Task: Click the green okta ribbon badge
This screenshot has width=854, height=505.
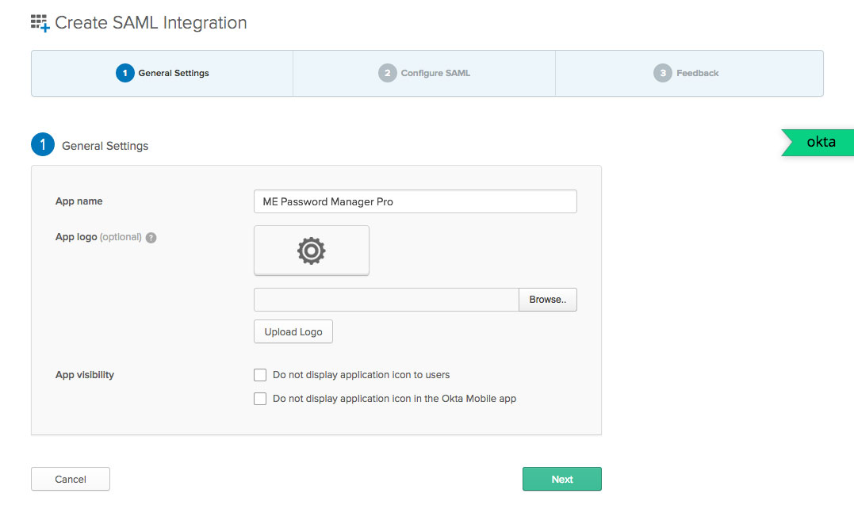Action: click(820, 143)
